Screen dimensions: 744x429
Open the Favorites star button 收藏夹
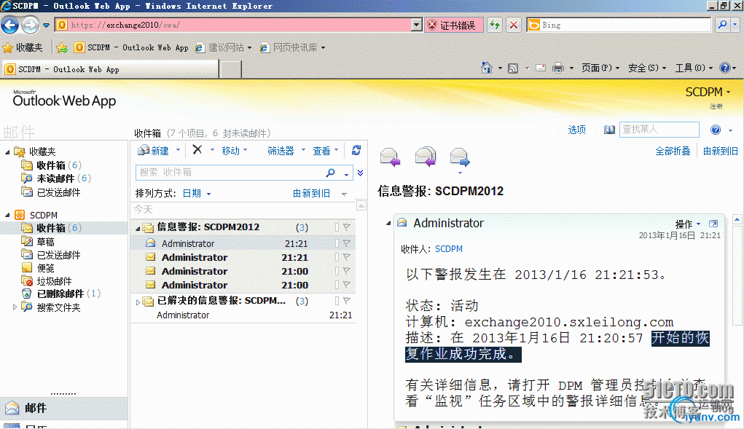pos(23,47)
